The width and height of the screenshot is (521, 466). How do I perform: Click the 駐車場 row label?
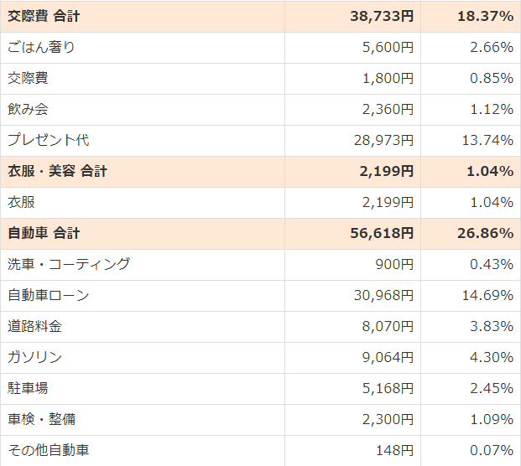(x=29, y=388)
